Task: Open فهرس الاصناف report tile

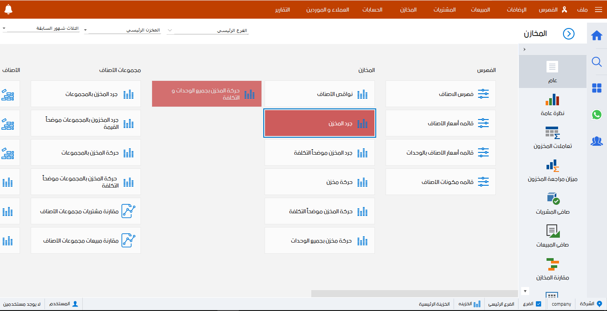Action: [x=440, y=94]
